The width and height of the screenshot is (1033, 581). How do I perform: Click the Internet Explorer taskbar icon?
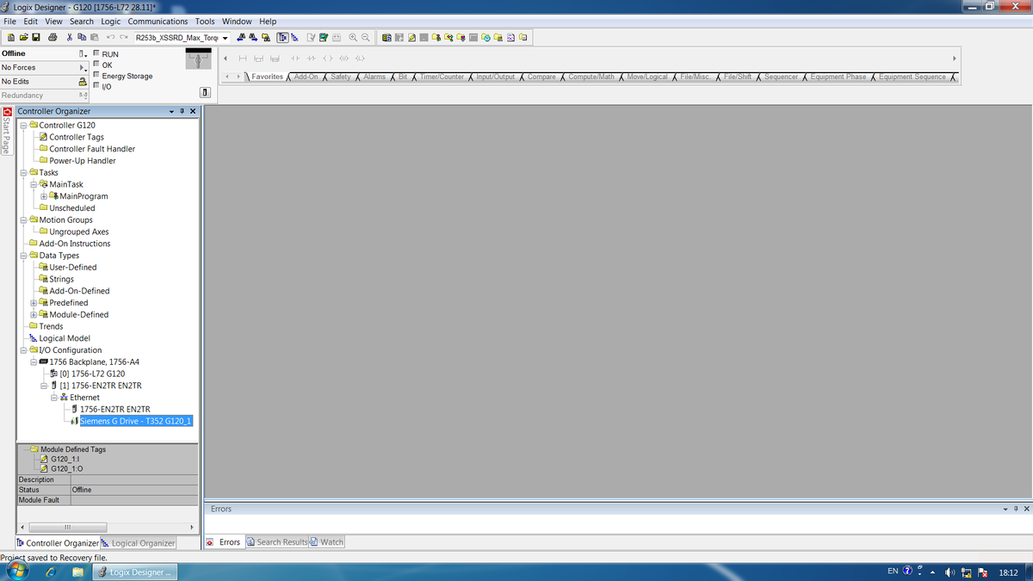click(51, 572)
